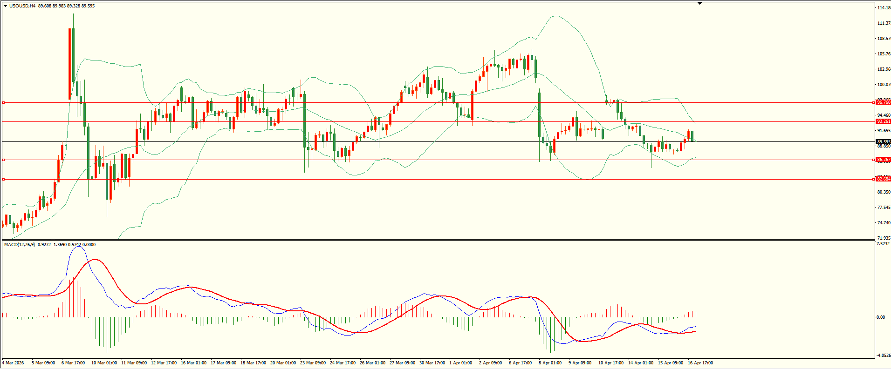Click the 4 Mar 2026 date label
Viewport: 891px width, 369px height.
pyautogui.click(x=13, y=363)
